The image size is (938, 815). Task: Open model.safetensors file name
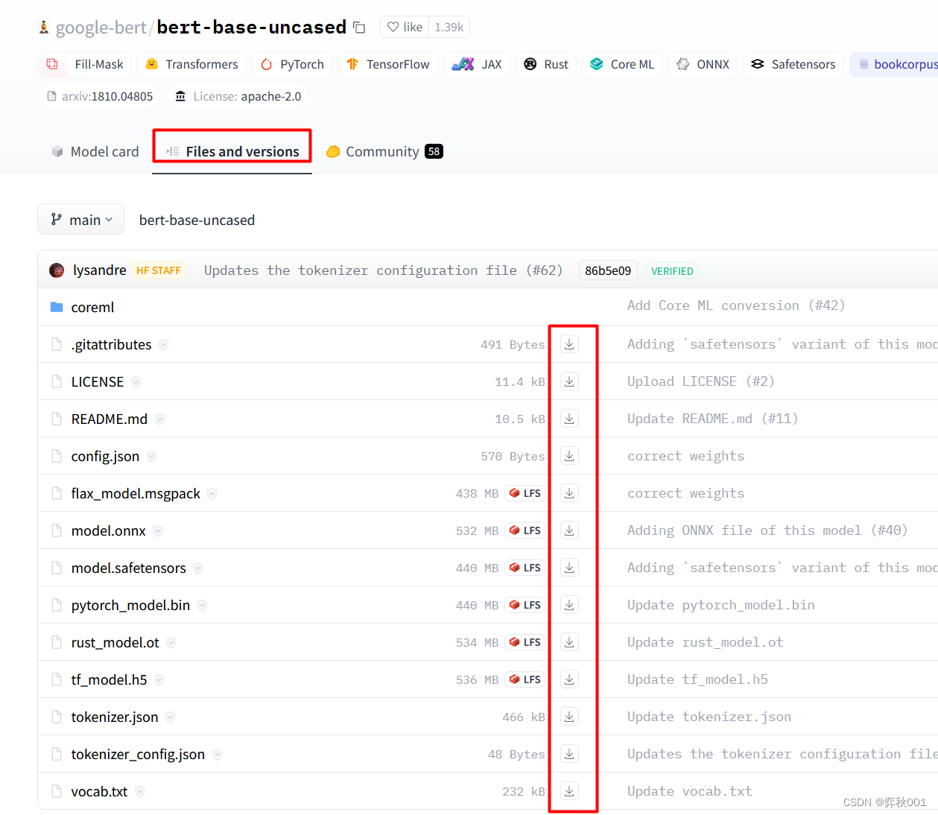point(129,568)
